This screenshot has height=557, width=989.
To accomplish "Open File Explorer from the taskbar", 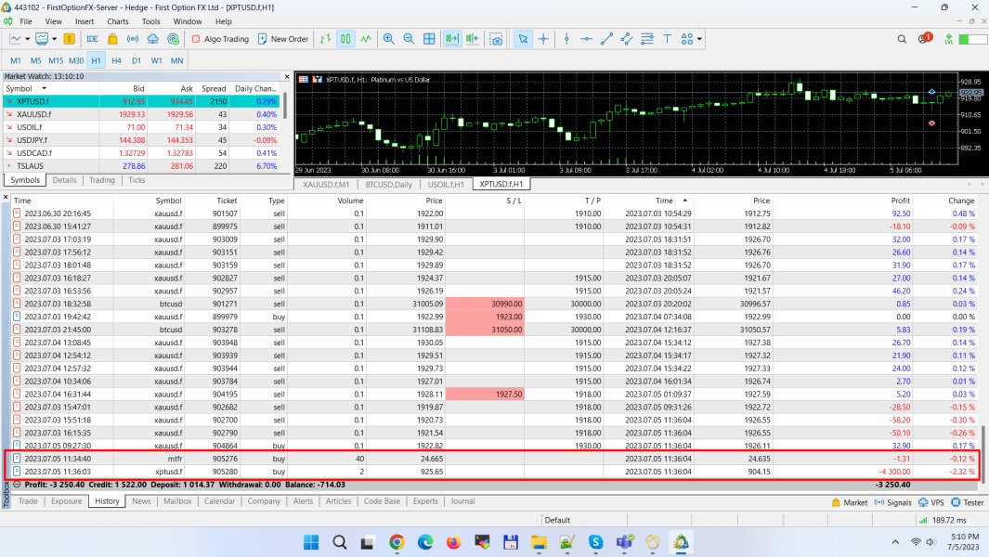I will pyautogui.click(x=539, y=542).
